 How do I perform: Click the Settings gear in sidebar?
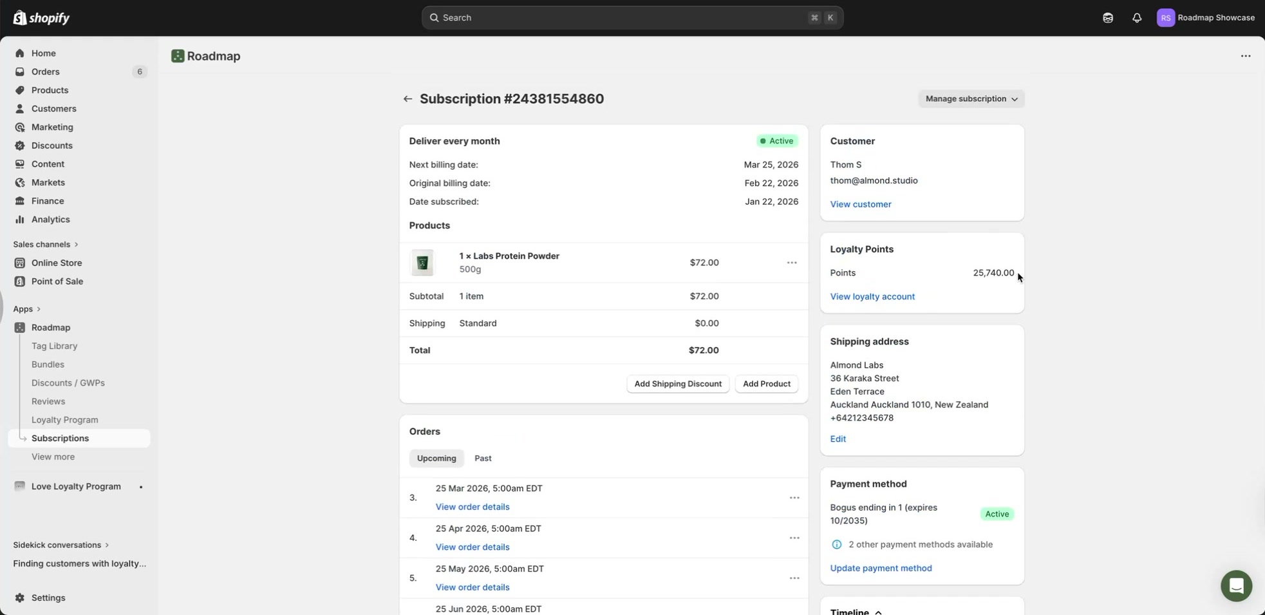[20, 598]
